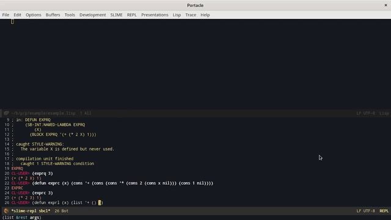This screenshot has width=391, height=220.
Task: Click the LF UTF-8 encoding indicator in the REPL mode line
Action: pos(365,211)
